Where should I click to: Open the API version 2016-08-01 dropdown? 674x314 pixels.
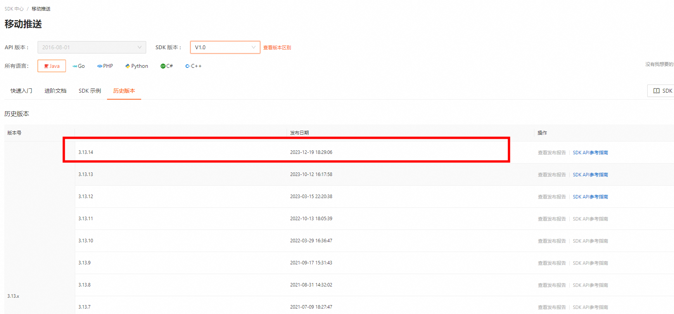[92, 47]
